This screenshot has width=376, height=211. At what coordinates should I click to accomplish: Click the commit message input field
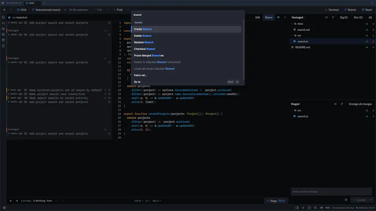pos(331,192)
